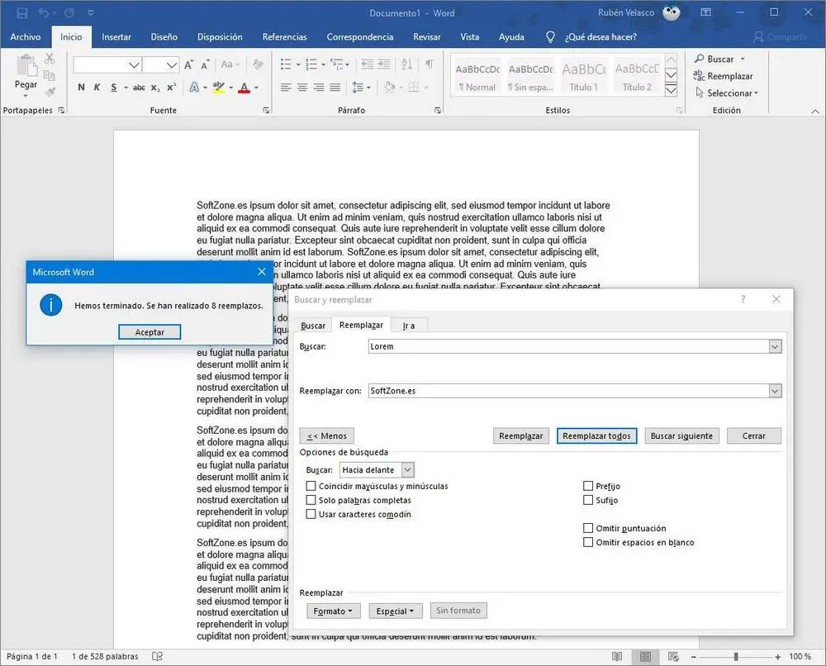Switch to the Diseño ribbon tab
This screenshot has height=666, width=826.
[x=164, y=37]
